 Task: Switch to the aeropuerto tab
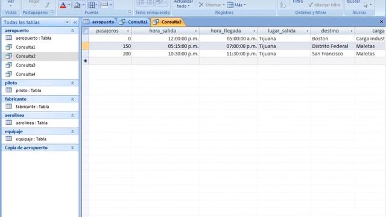99,22
